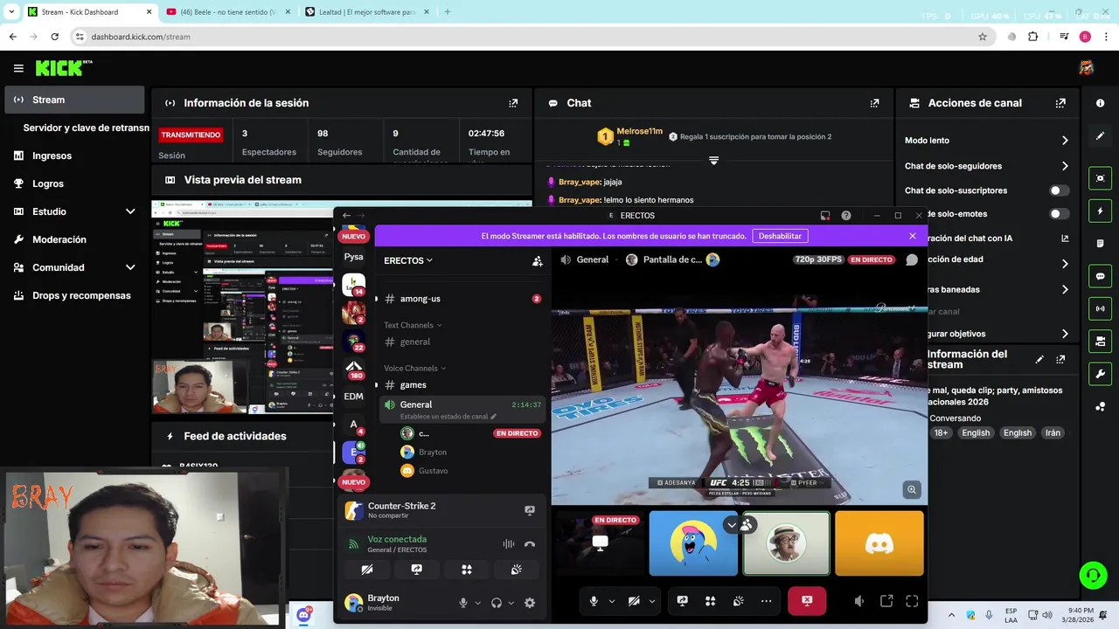Collapse the Voice Channels category
This screenshot has height=629, width=1119.
415,368
